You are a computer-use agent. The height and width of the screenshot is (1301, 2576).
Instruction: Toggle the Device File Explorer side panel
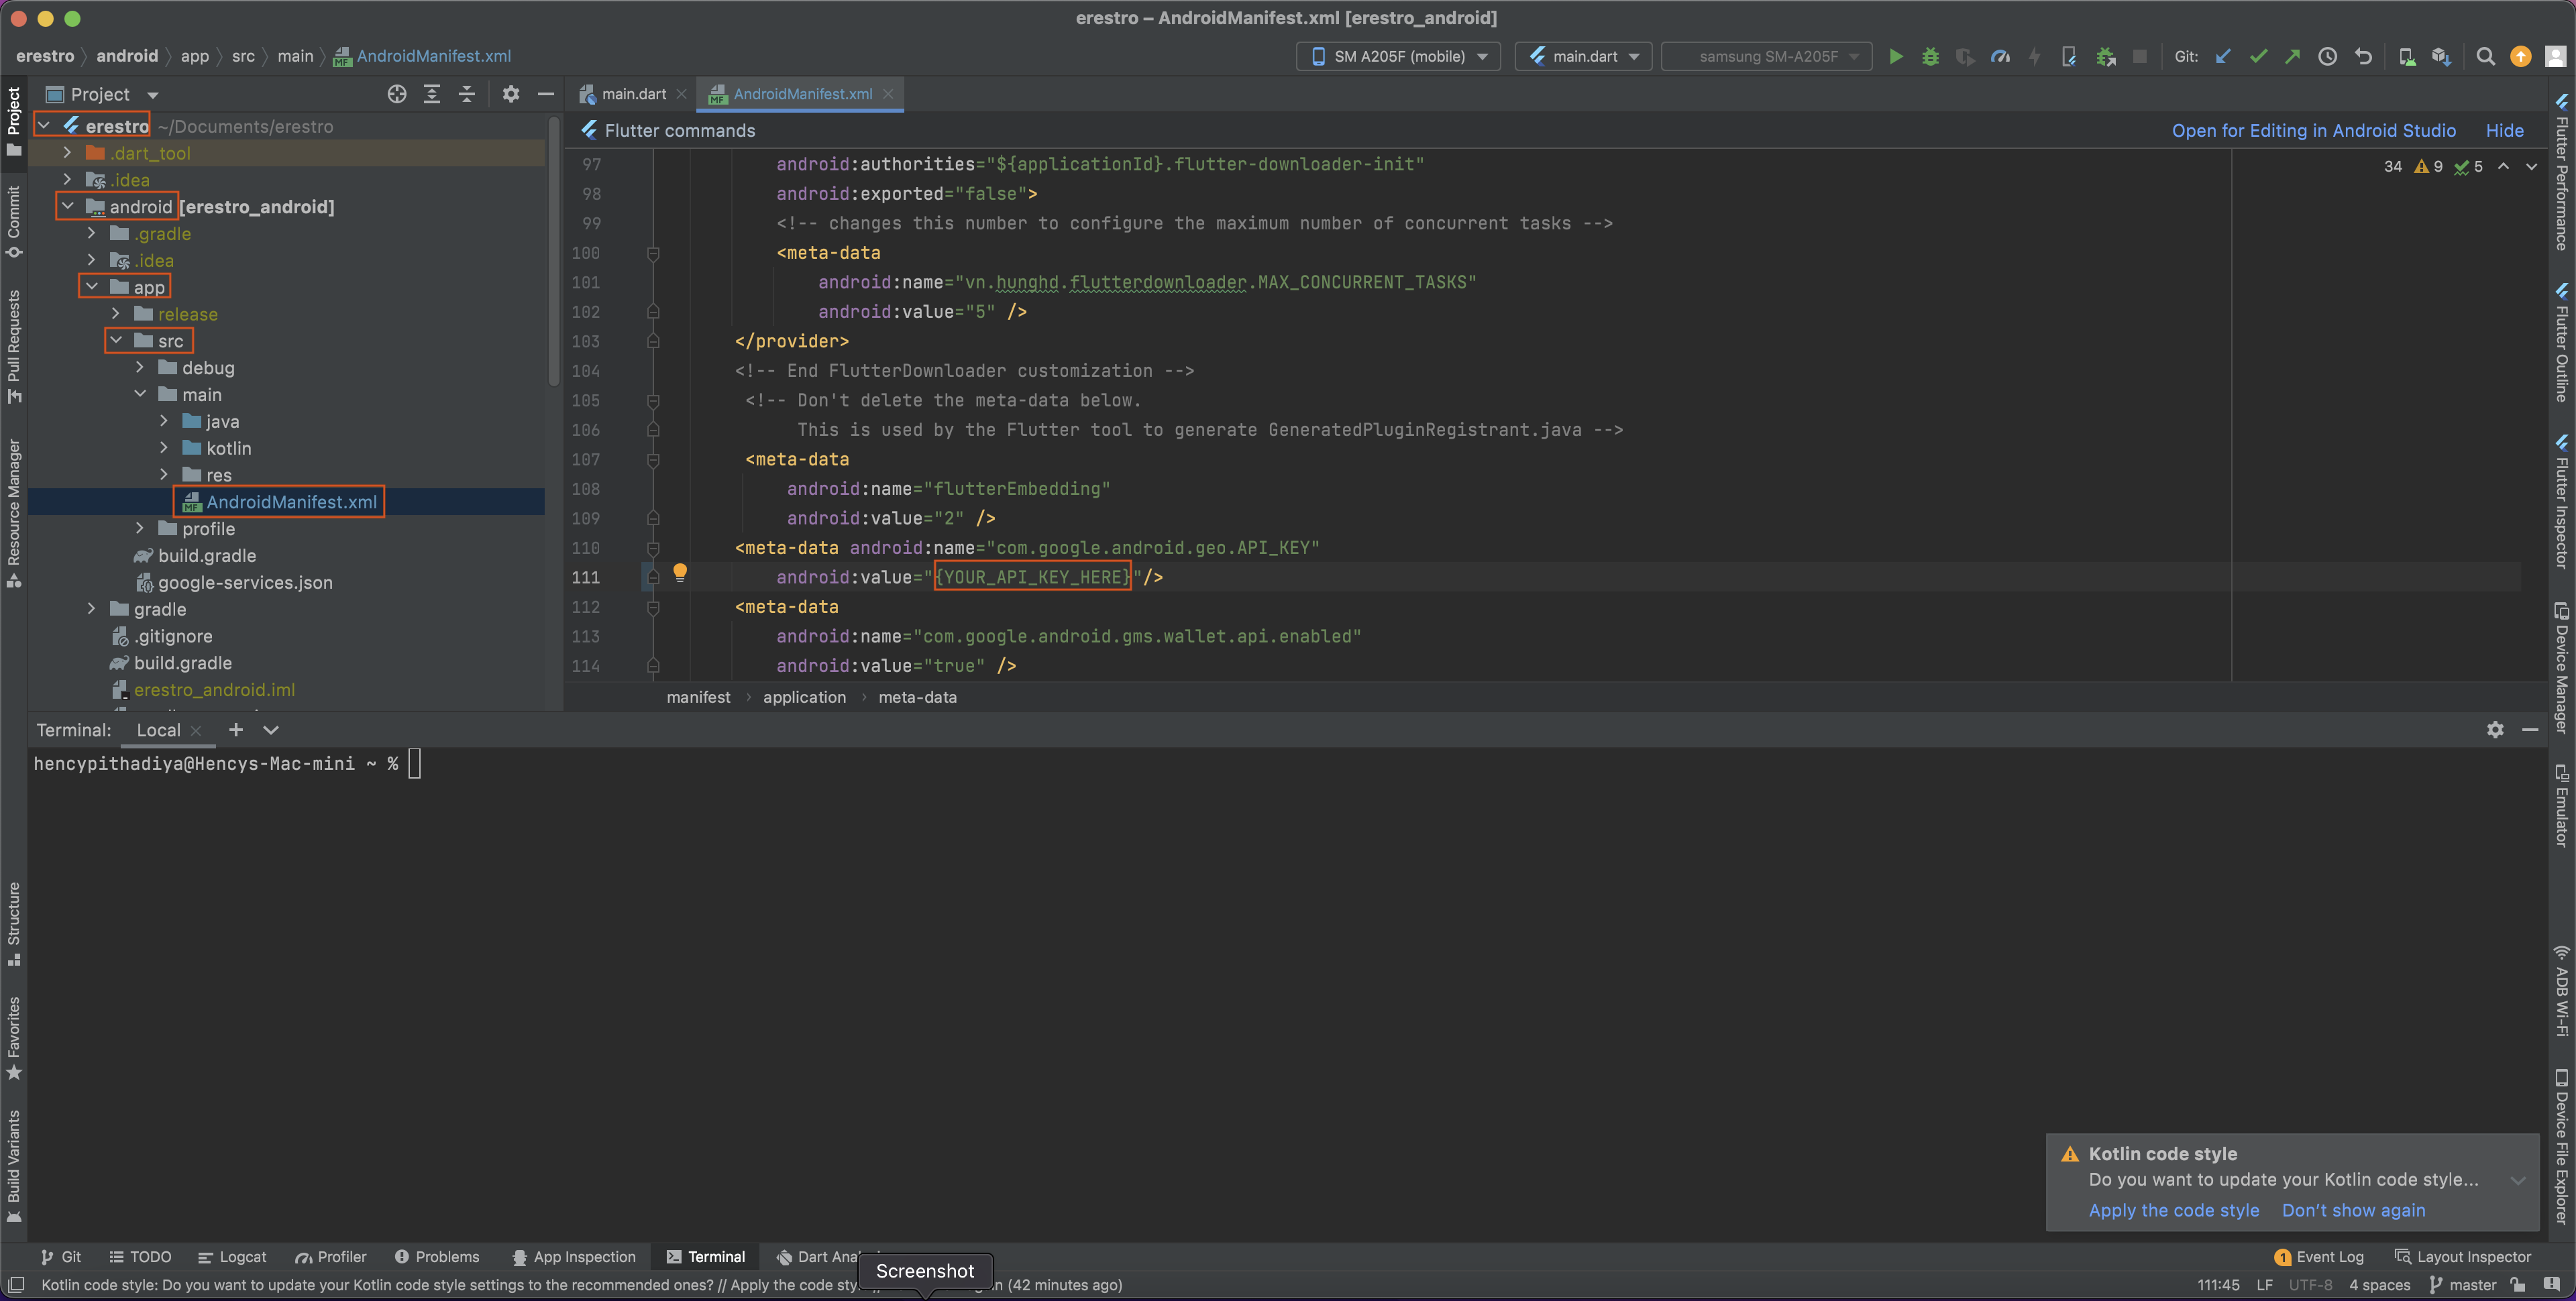click(x=2562, y=1147)
